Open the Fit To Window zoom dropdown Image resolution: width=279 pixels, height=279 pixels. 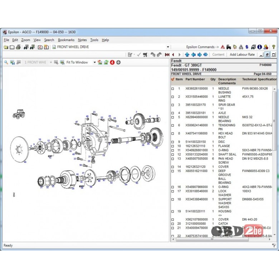[x=94, y=62]
